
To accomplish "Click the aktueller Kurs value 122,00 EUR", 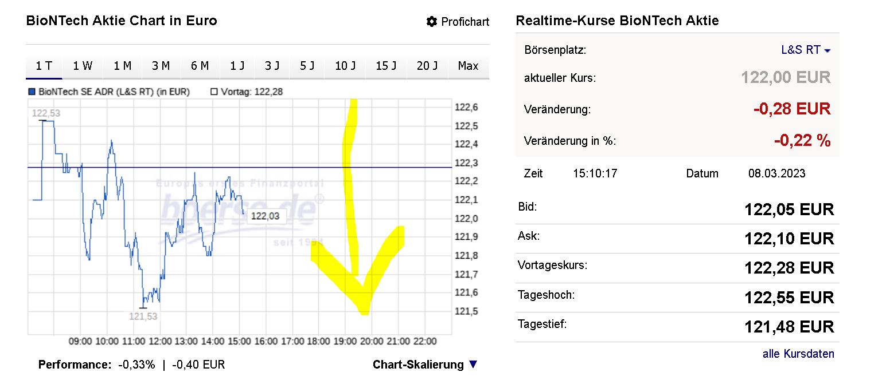I will [x=786, y=77].
